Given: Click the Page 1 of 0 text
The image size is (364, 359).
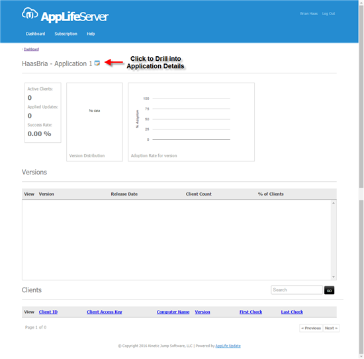Looking at the screenshot, I should tap(36, 327).
